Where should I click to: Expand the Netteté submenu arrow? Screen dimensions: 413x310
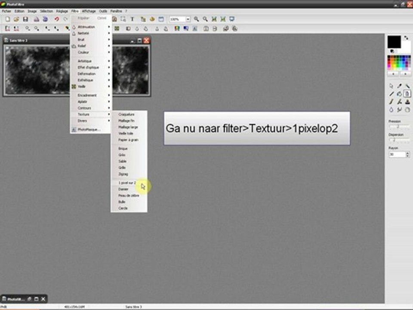[109, 33]
